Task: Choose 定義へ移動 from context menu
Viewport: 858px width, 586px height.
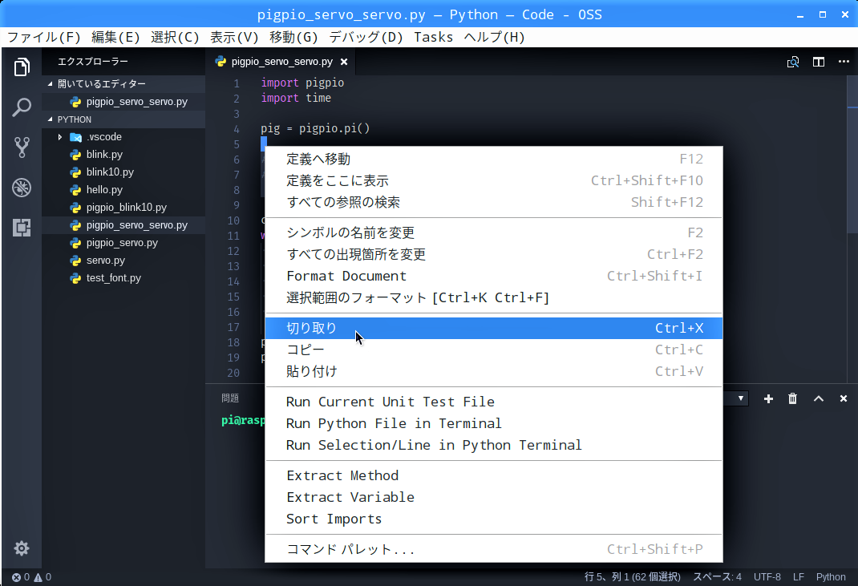Action: click(494, 160)
